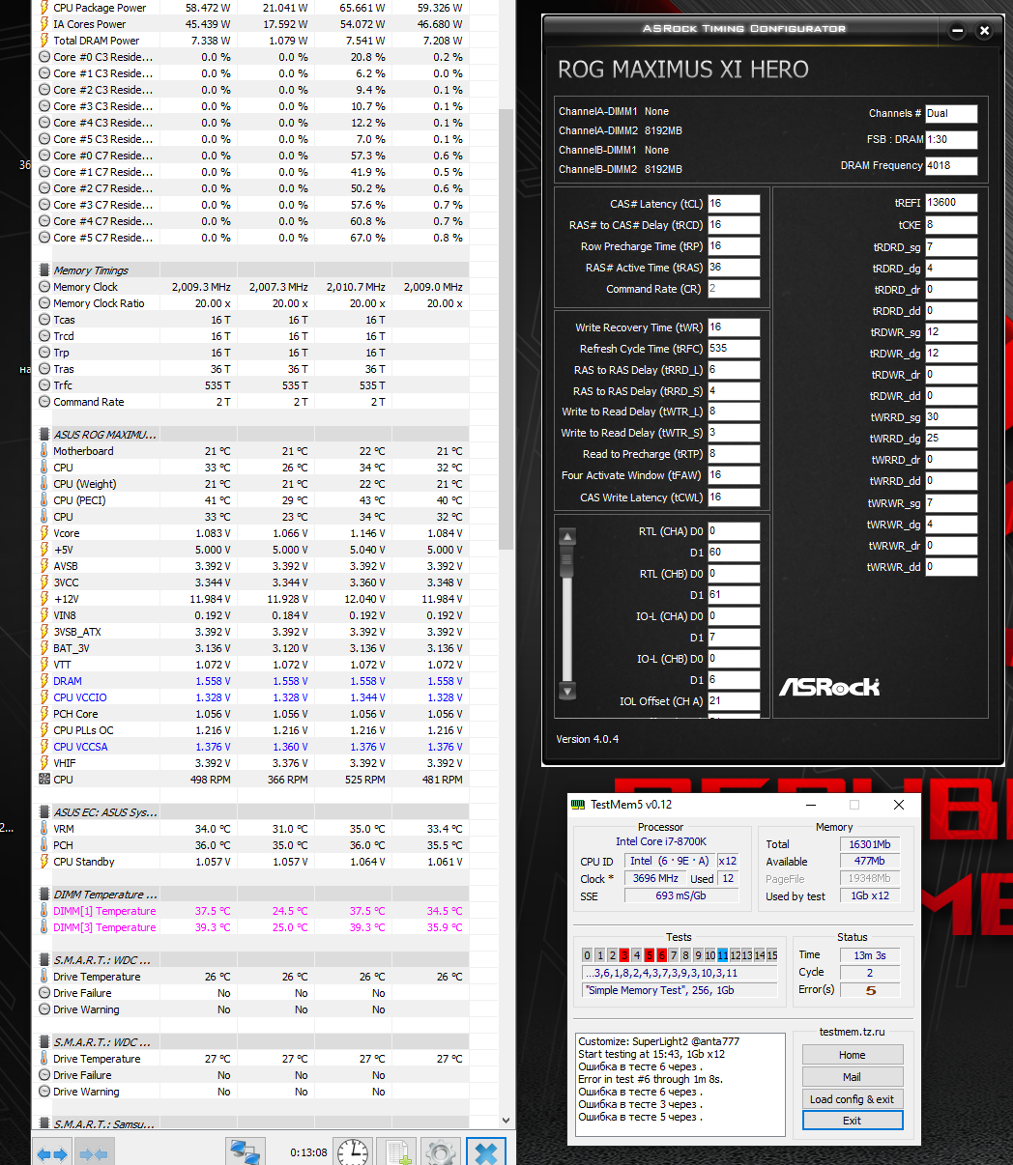This screenshot has height=1165, width=1013.
Task: Click the HWiNFO vertical scrollbar thumb
Action: pyautogui.click(x=506, y=328)
